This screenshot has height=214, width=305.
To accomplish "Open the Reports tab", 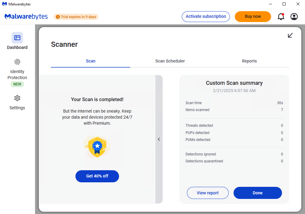I will [x=249, y=61].
